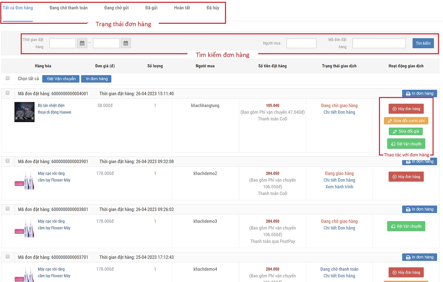Print order 6000000000004001 with In đơn hàng
Screen dimensions: 443x282
tap(420, 94)
